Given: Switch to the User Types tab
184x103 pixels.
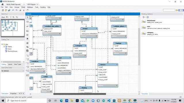Looking at the screenshot, I should pos(18,64).
